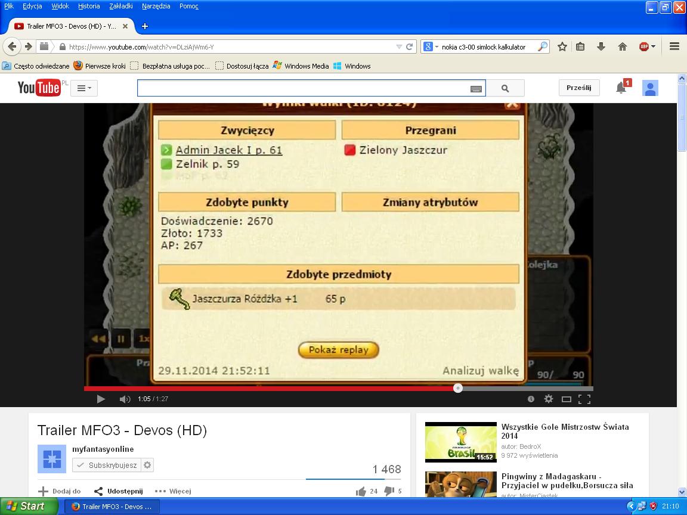Image resolution: width=687 pixels, height=515 pixels.
Task: Expand the Więcej options menu
Action: (173, 491)
